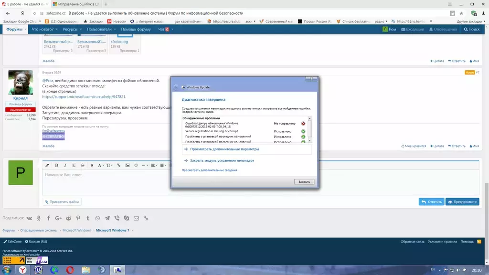Viewport: 489px width, 275px height.
Task: Open the Ром user account menu
Action: click(x=389, y=29)
